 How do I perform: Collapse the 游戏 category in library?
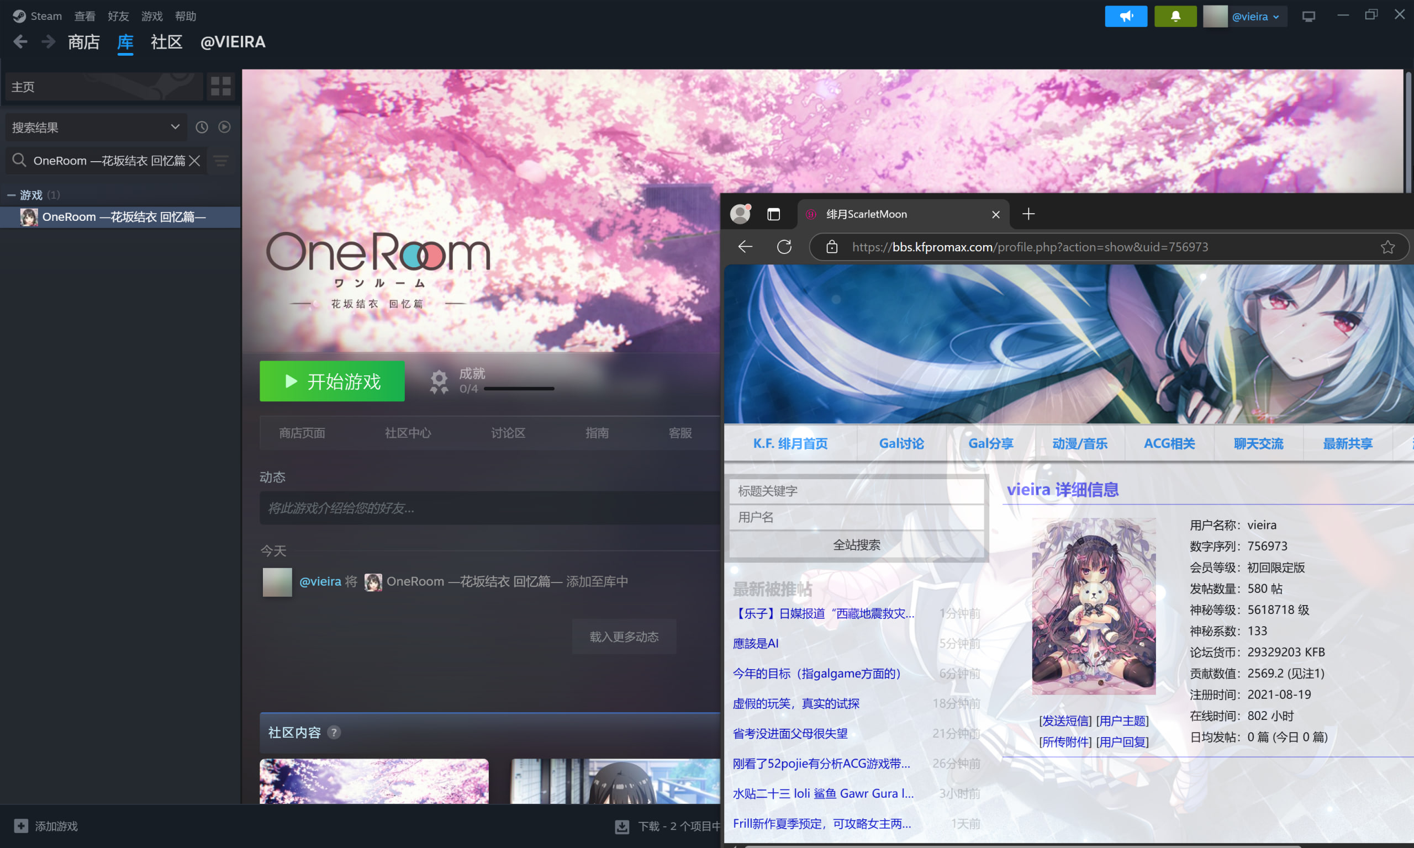pyautogui.click(x=11, y=195)
